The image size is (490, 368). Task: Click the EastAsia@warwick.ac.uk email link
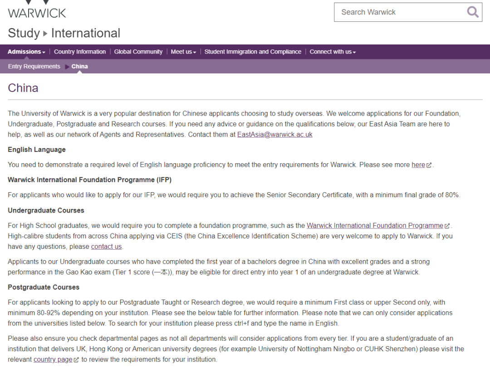pos(274,135)
